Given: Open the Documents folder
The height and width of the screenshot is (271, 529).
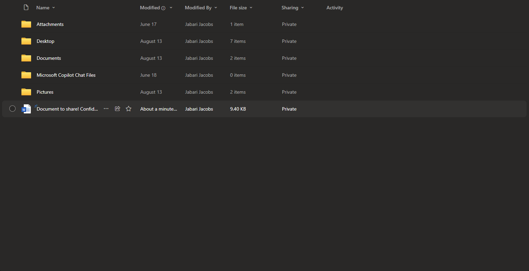Looking at the screenshot, I should point(49,58).
